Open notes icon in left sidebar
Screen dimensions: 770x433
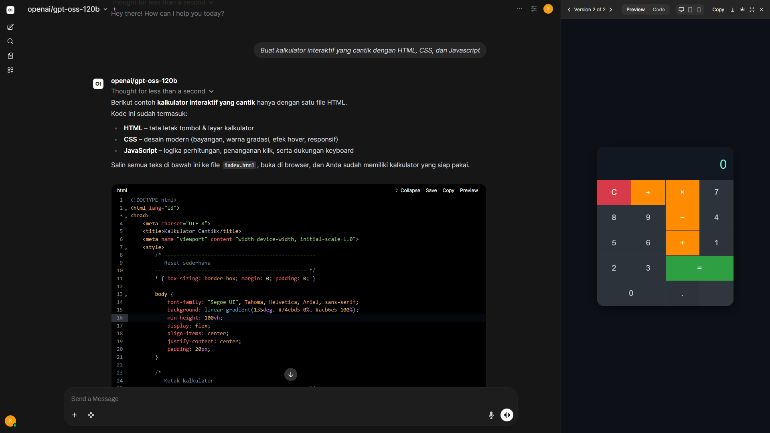coord(10,56)
